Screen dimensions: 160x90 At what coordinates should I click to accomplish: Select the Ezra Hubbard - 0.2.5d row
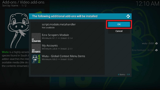pos(145,50)
